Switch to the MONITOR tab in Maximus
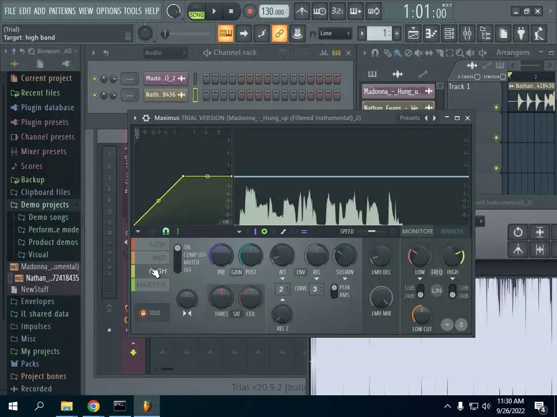 (417, 231)
